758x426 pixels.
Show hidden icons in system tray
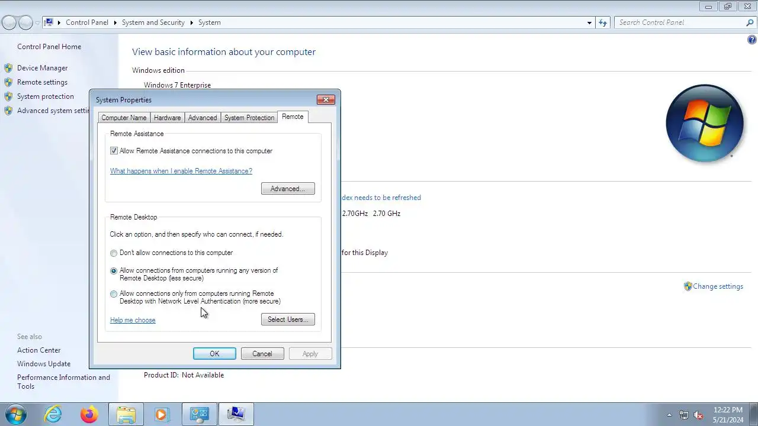669,415
